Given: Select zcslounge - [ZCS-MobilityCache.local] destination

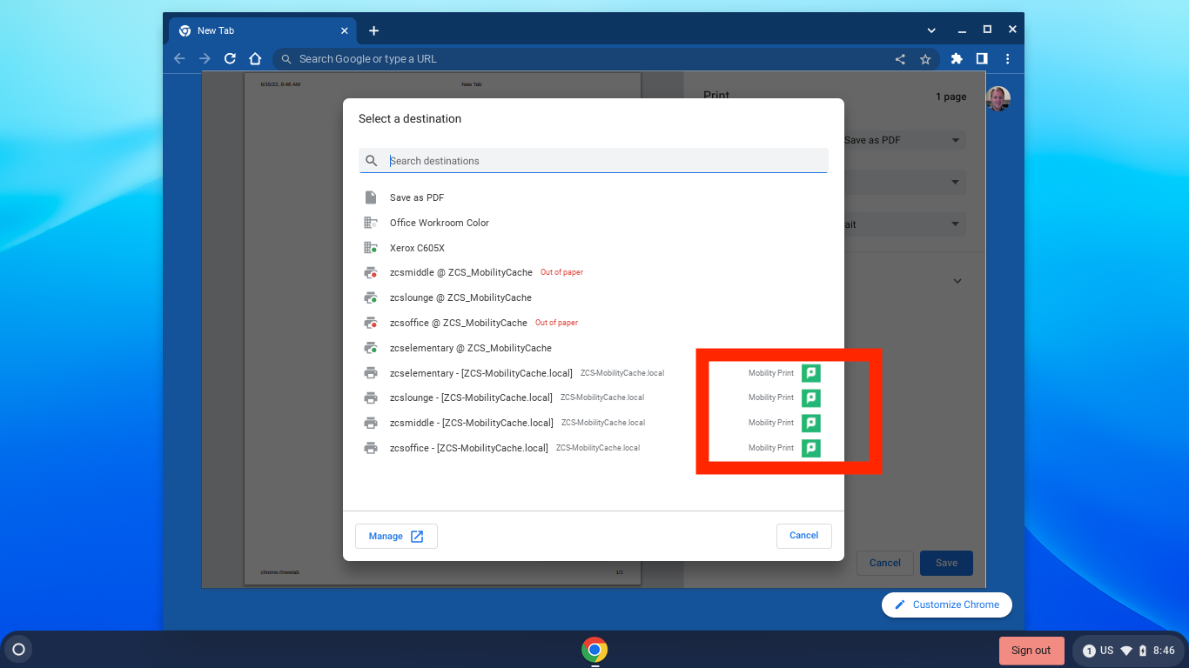Looking at the screenshot, I should tap(593, 397).
